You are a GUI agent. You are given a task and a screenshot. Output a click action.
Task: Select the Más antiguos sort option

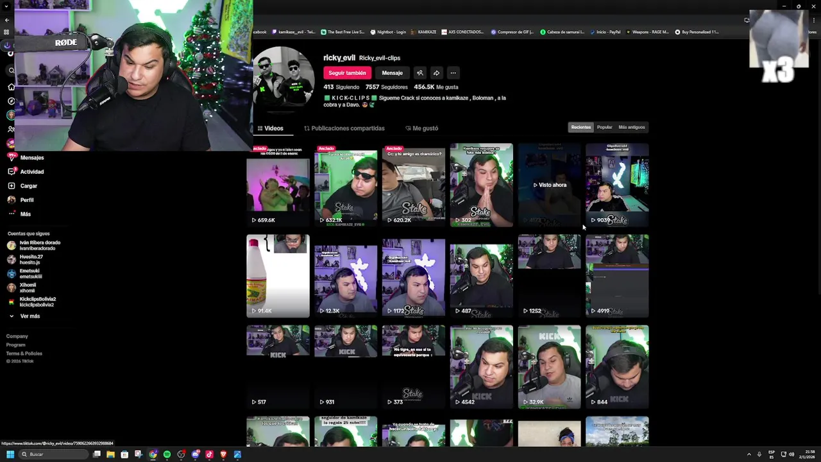coord(632,127)
